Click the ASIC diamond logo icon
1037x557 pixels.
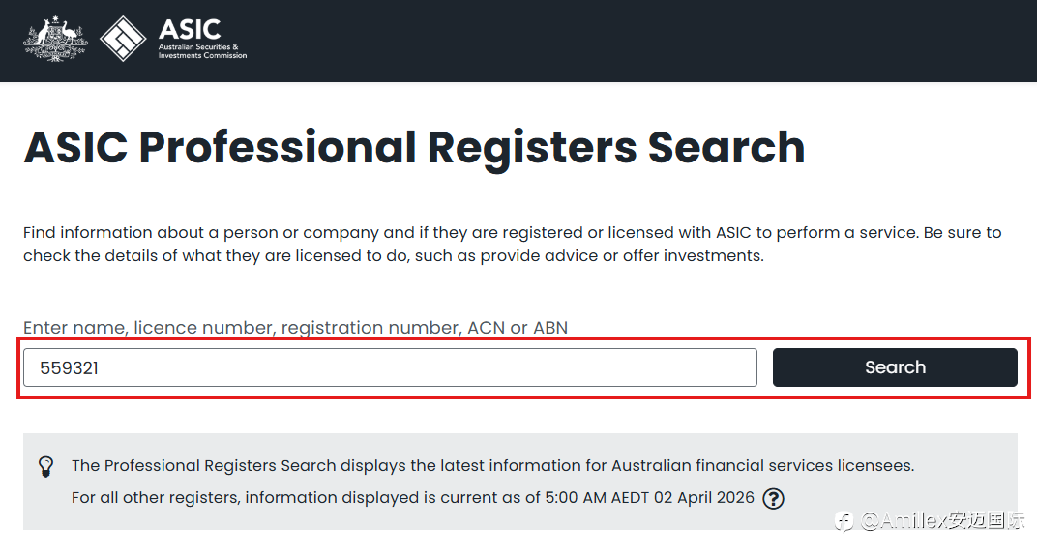point(124,40)
